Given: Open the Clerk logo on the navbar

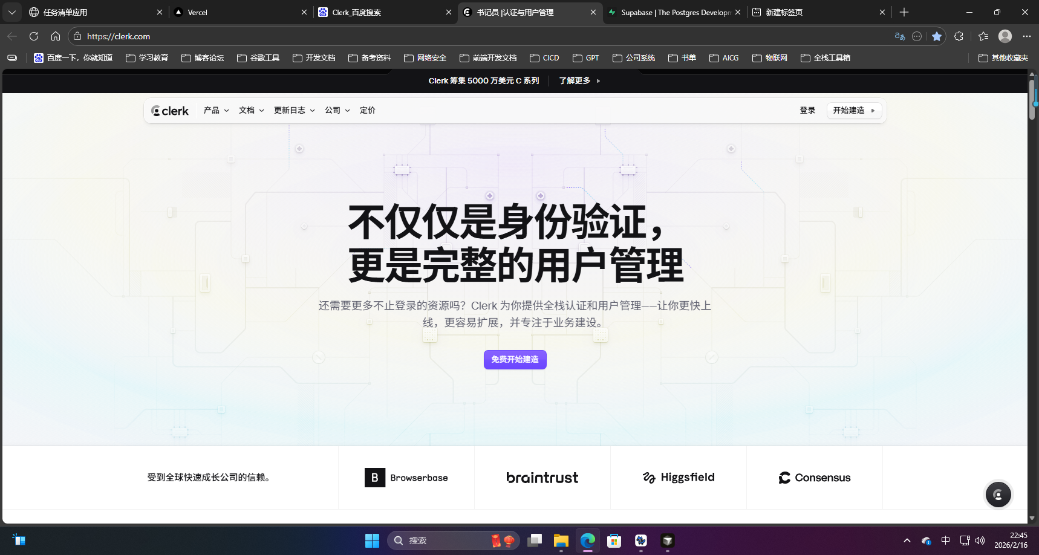Looking at the screenshot, I should pyautogui.click(x=170, y=110).
